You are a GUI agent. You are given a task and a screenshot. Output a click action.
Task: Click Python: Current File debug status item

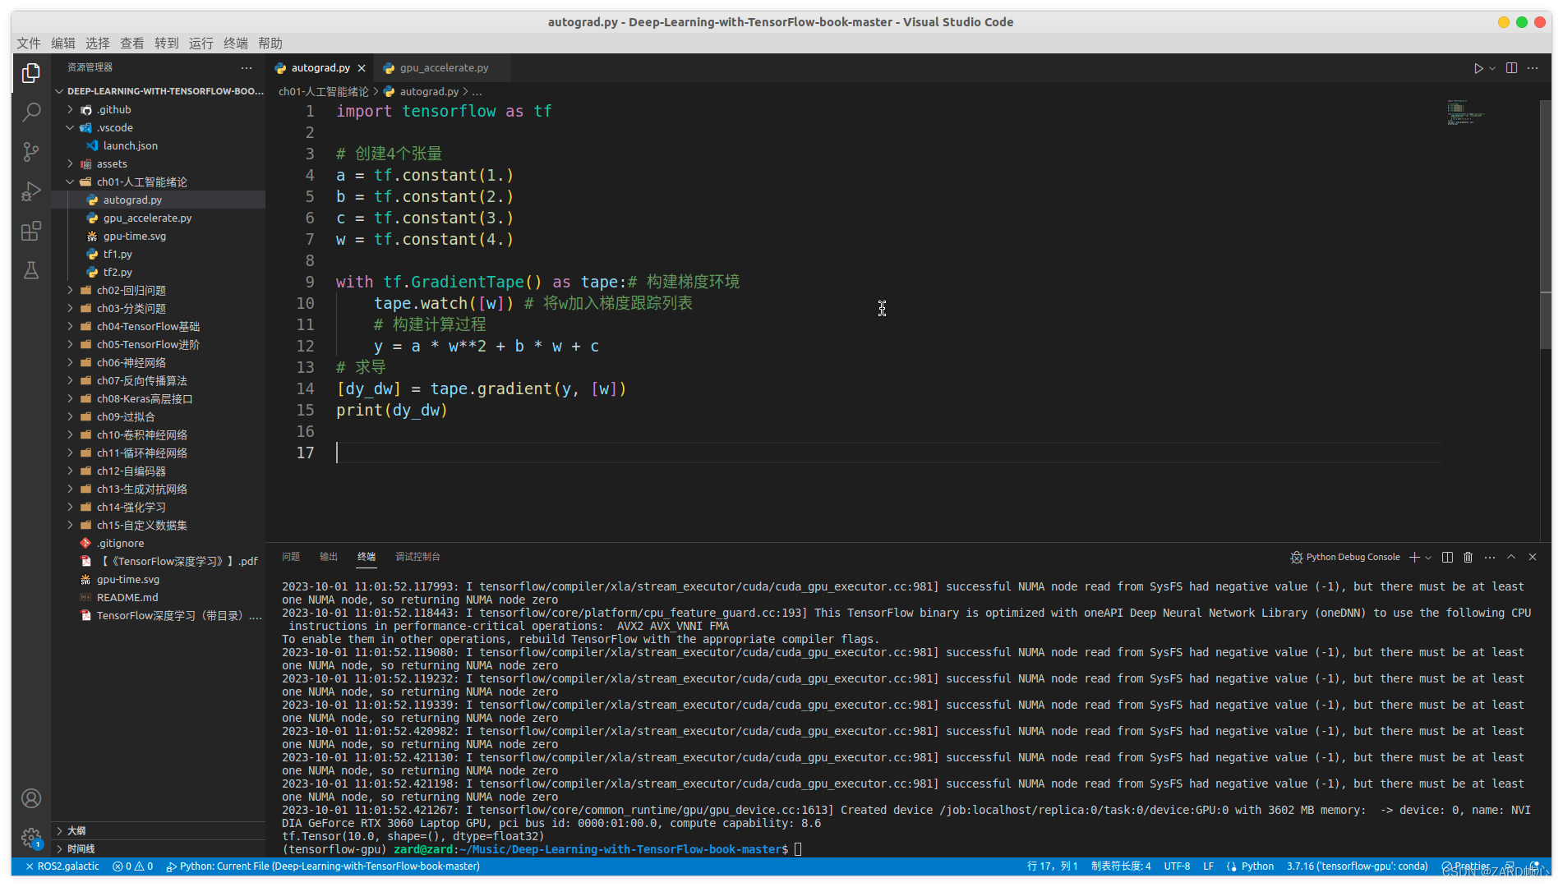(322, 866)
